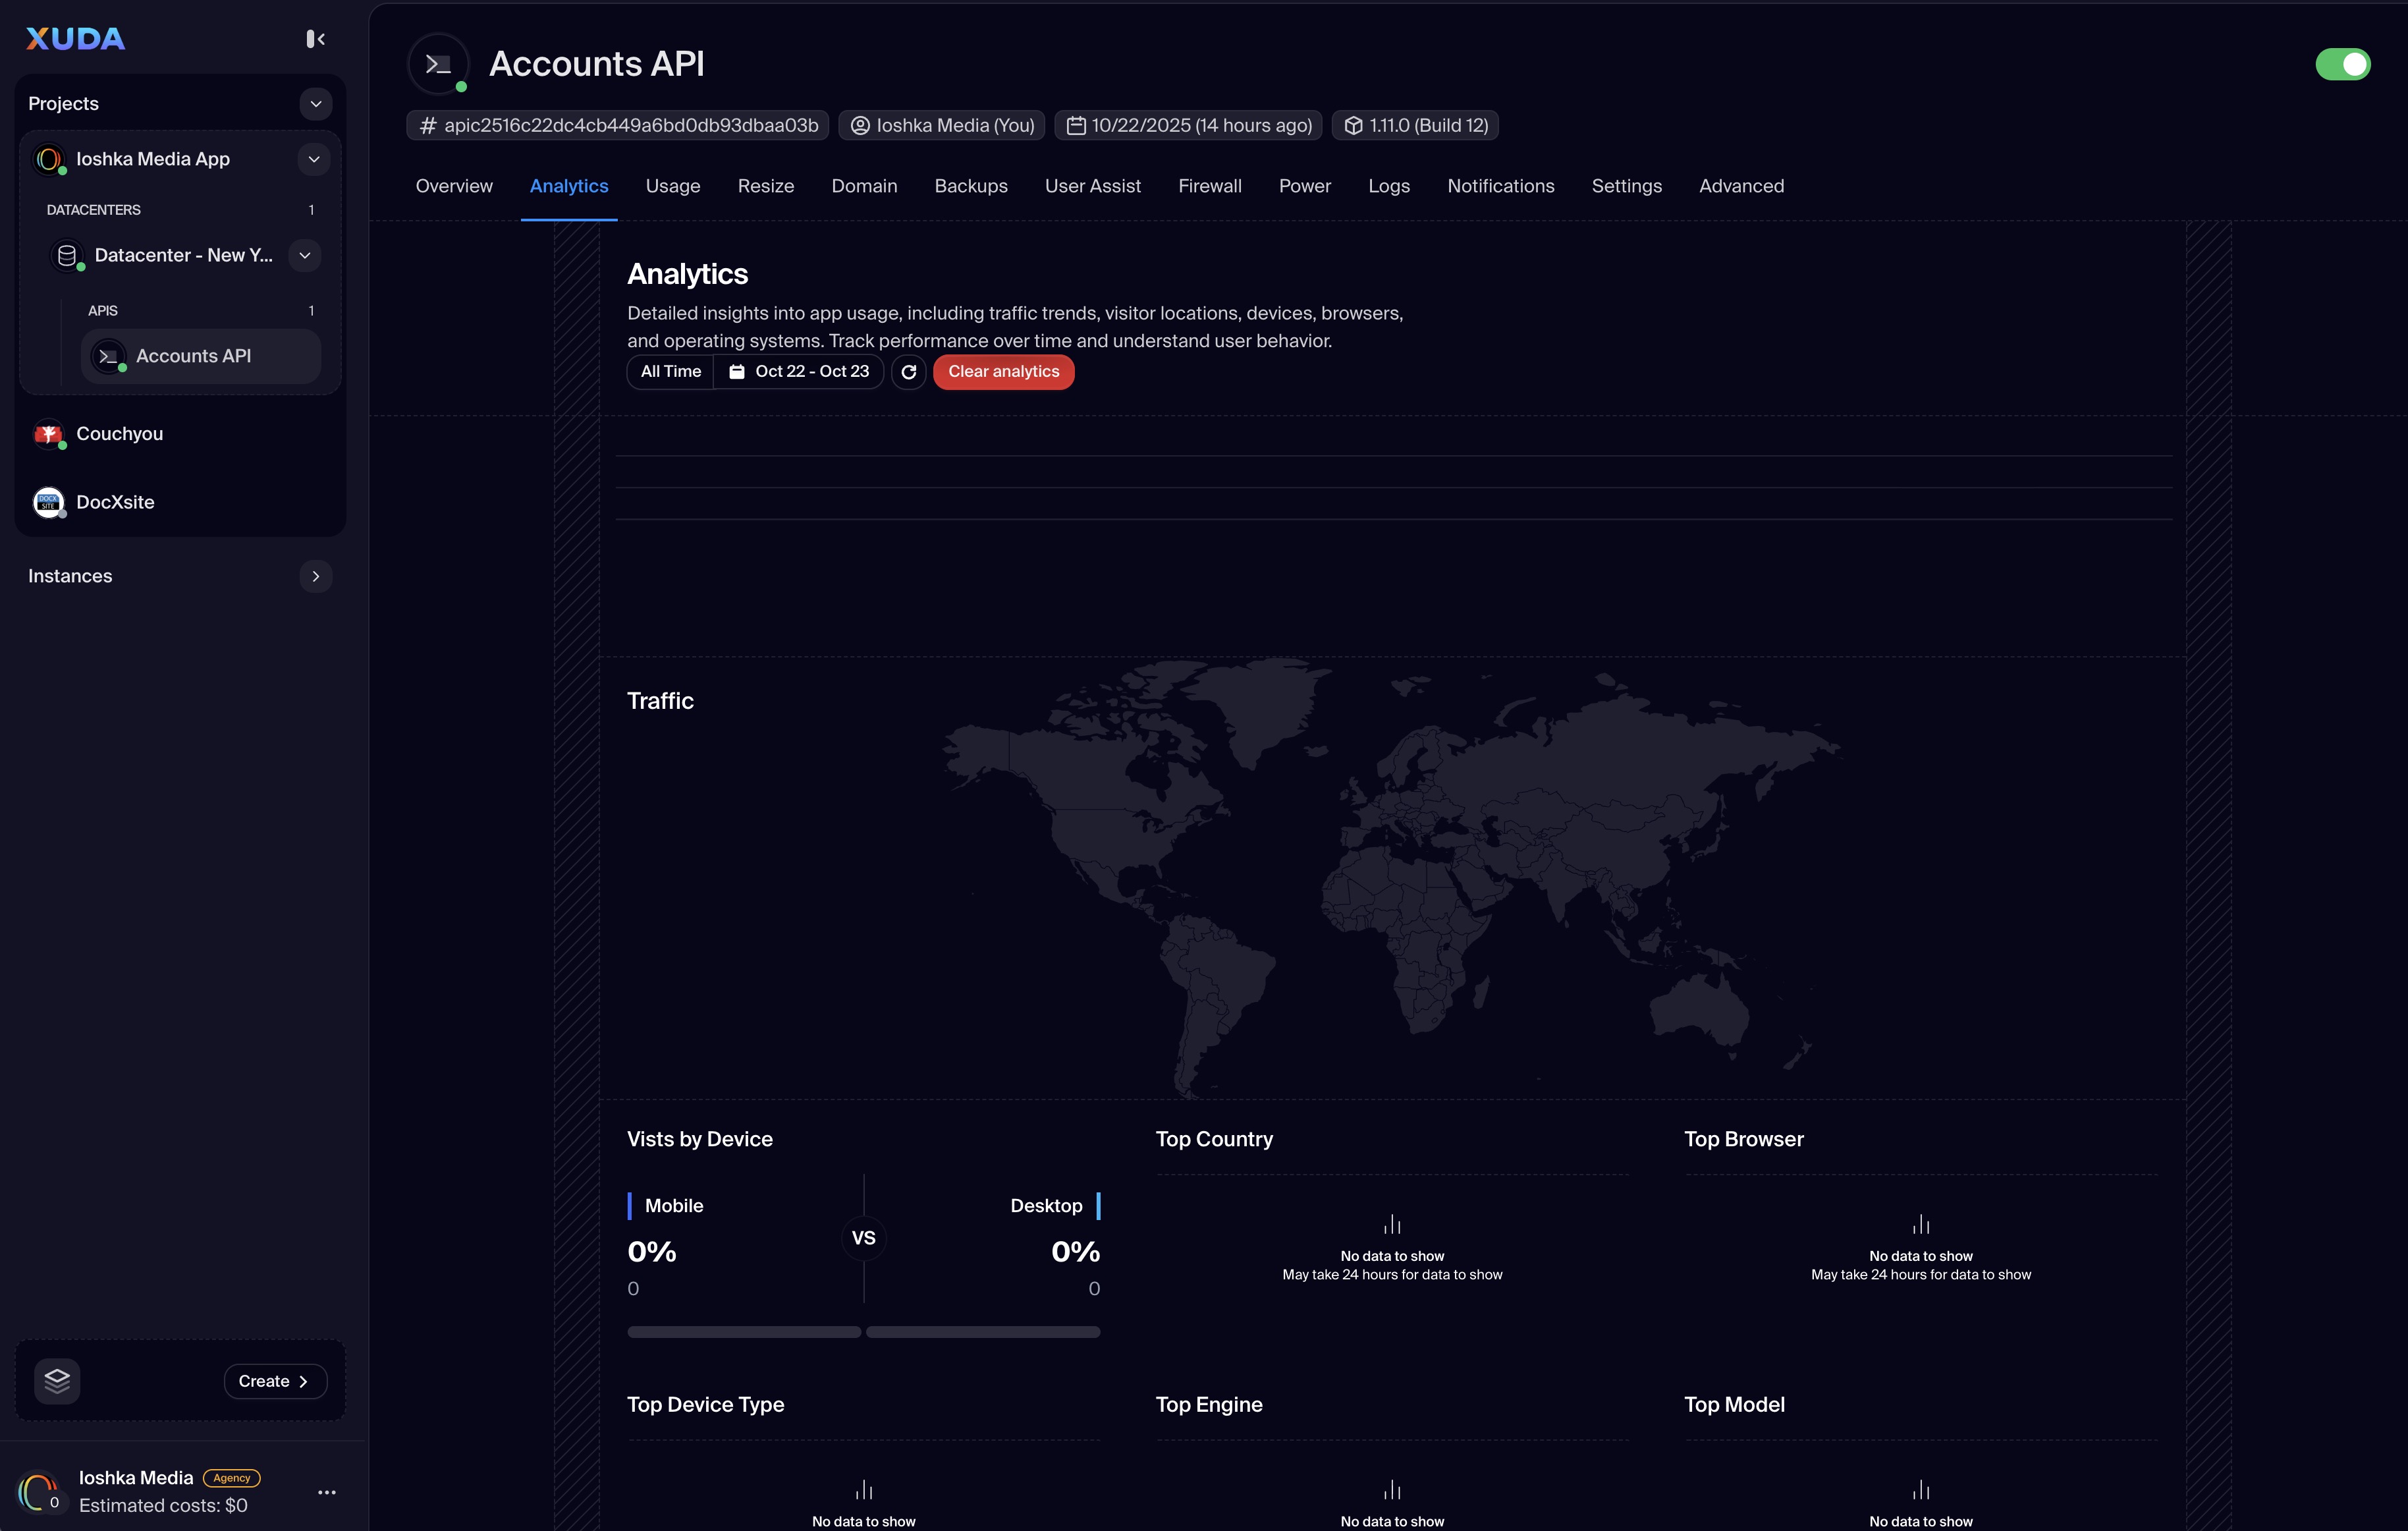Collapse the Ioshka Media App project chevron

pyautogui.click(x=314, y=159)
